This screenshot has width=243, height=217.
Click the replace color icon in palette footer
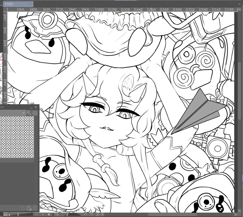pos(23,208)
